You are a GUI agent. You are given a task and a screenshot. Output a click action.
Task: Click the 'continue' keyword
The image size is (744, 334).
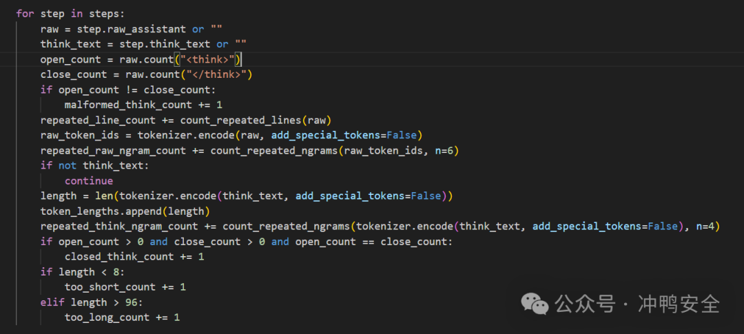click(x=89, y=180)
